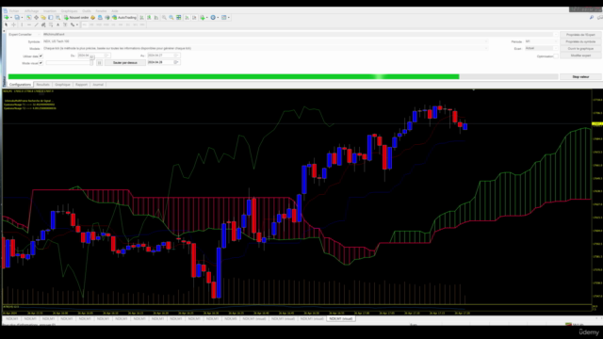Image resolution: width=603 pixels, height=339 pixels.
Task: Open the Ecart dropdown
Action: pyautogui.click(x=541, y=48)
